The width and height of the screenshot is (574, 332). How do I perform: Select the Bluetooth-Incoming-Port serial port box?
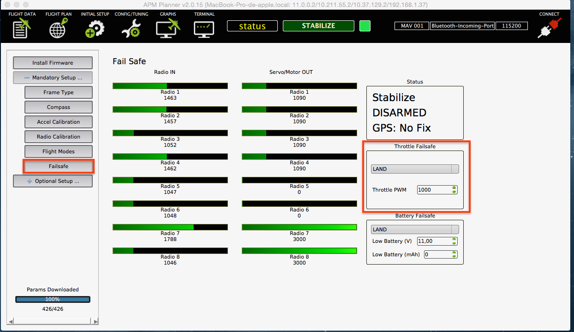(462, 26)
